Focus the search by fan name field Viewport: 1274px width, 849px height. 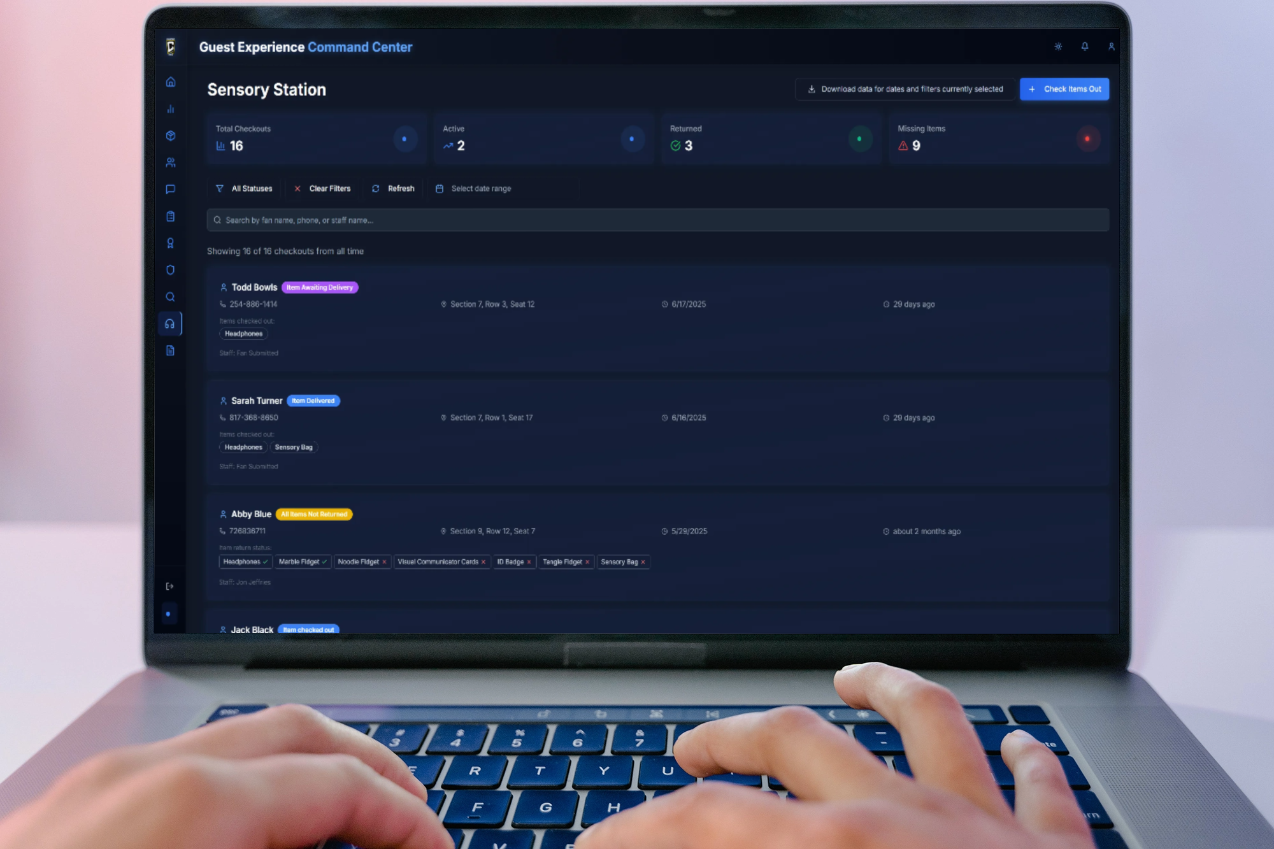[x=657, y=220]
